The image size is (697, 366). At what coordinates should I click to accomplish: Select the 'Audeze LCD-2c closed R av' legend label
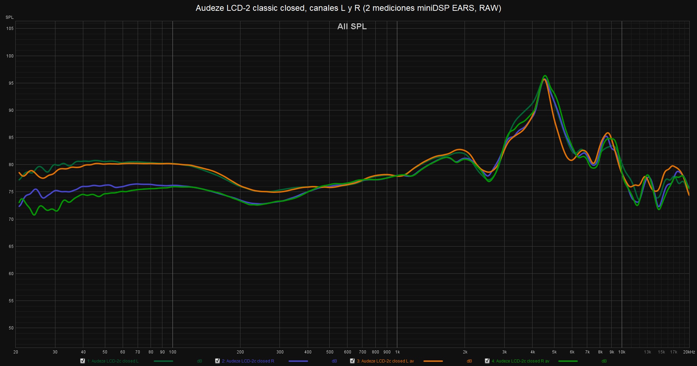[x=520, y=361]
